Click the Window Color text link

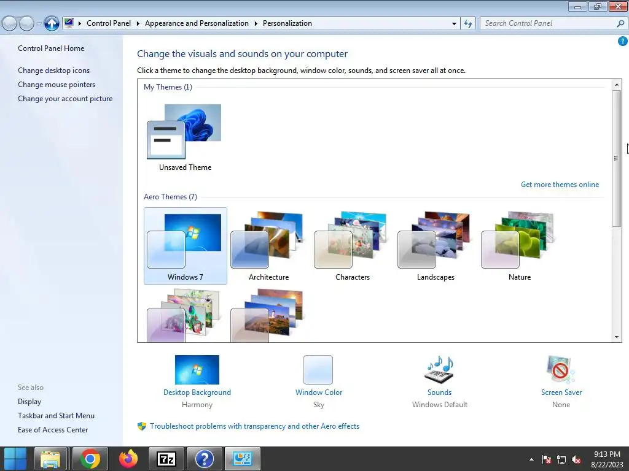(x=319, y=392)
